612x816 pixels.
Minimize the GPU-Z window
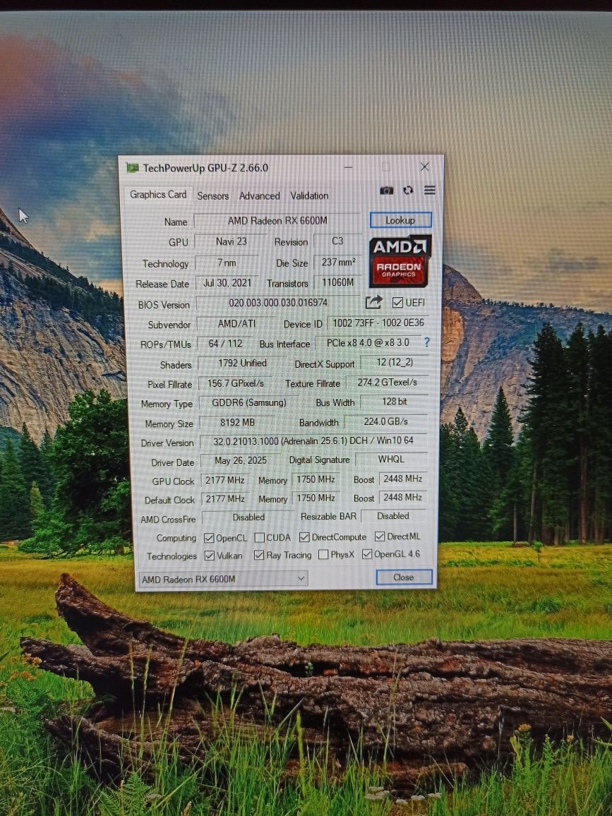[x=348, y=167]
